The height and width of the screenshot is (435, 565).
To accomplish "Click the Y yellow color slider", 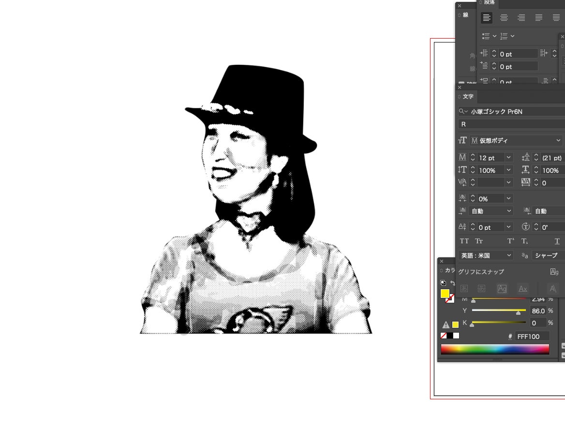I will 498,311.
